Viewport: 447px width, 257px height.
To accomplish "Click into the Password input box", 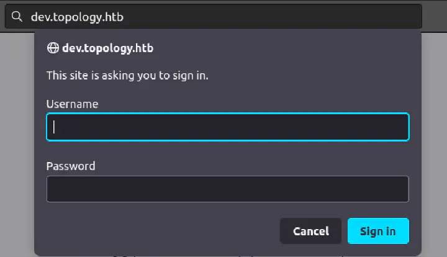I will (x=227, y=189).
